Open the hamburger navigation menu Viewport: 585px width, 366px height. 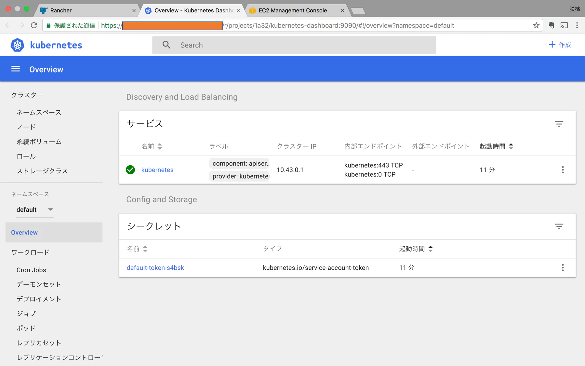(16, 69)
